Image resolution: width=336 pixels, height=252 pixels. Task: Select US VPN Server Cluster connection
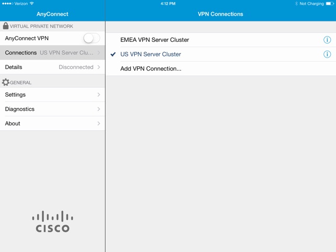click(221, 54)
